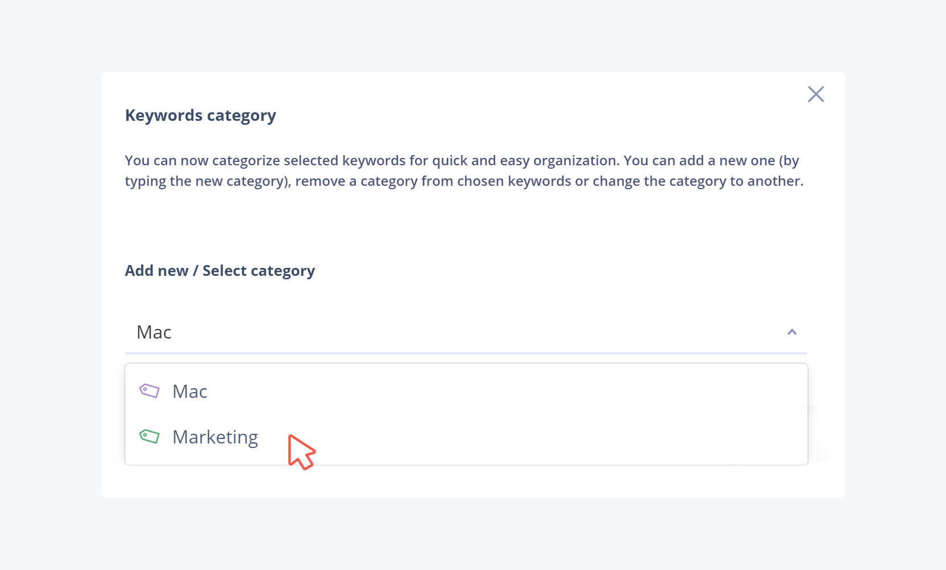The image size is (946, 570).
Task: Click the "Add new / Select category" label
Action: click(219, 271)
